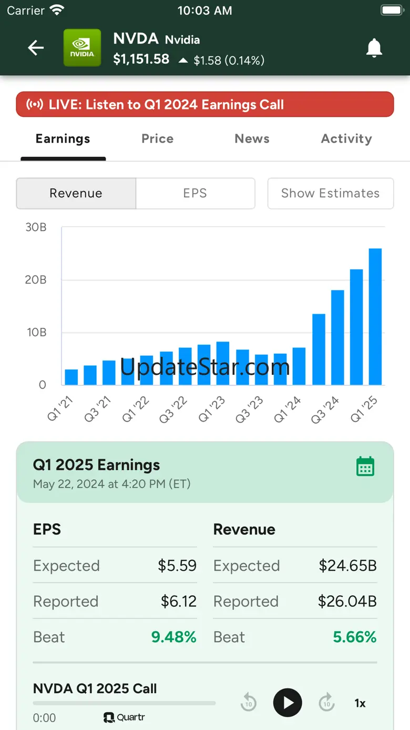This screenshot has height=730, width=410.
Task: Select the live broadcast icon in banner
Action: [35, 104]
